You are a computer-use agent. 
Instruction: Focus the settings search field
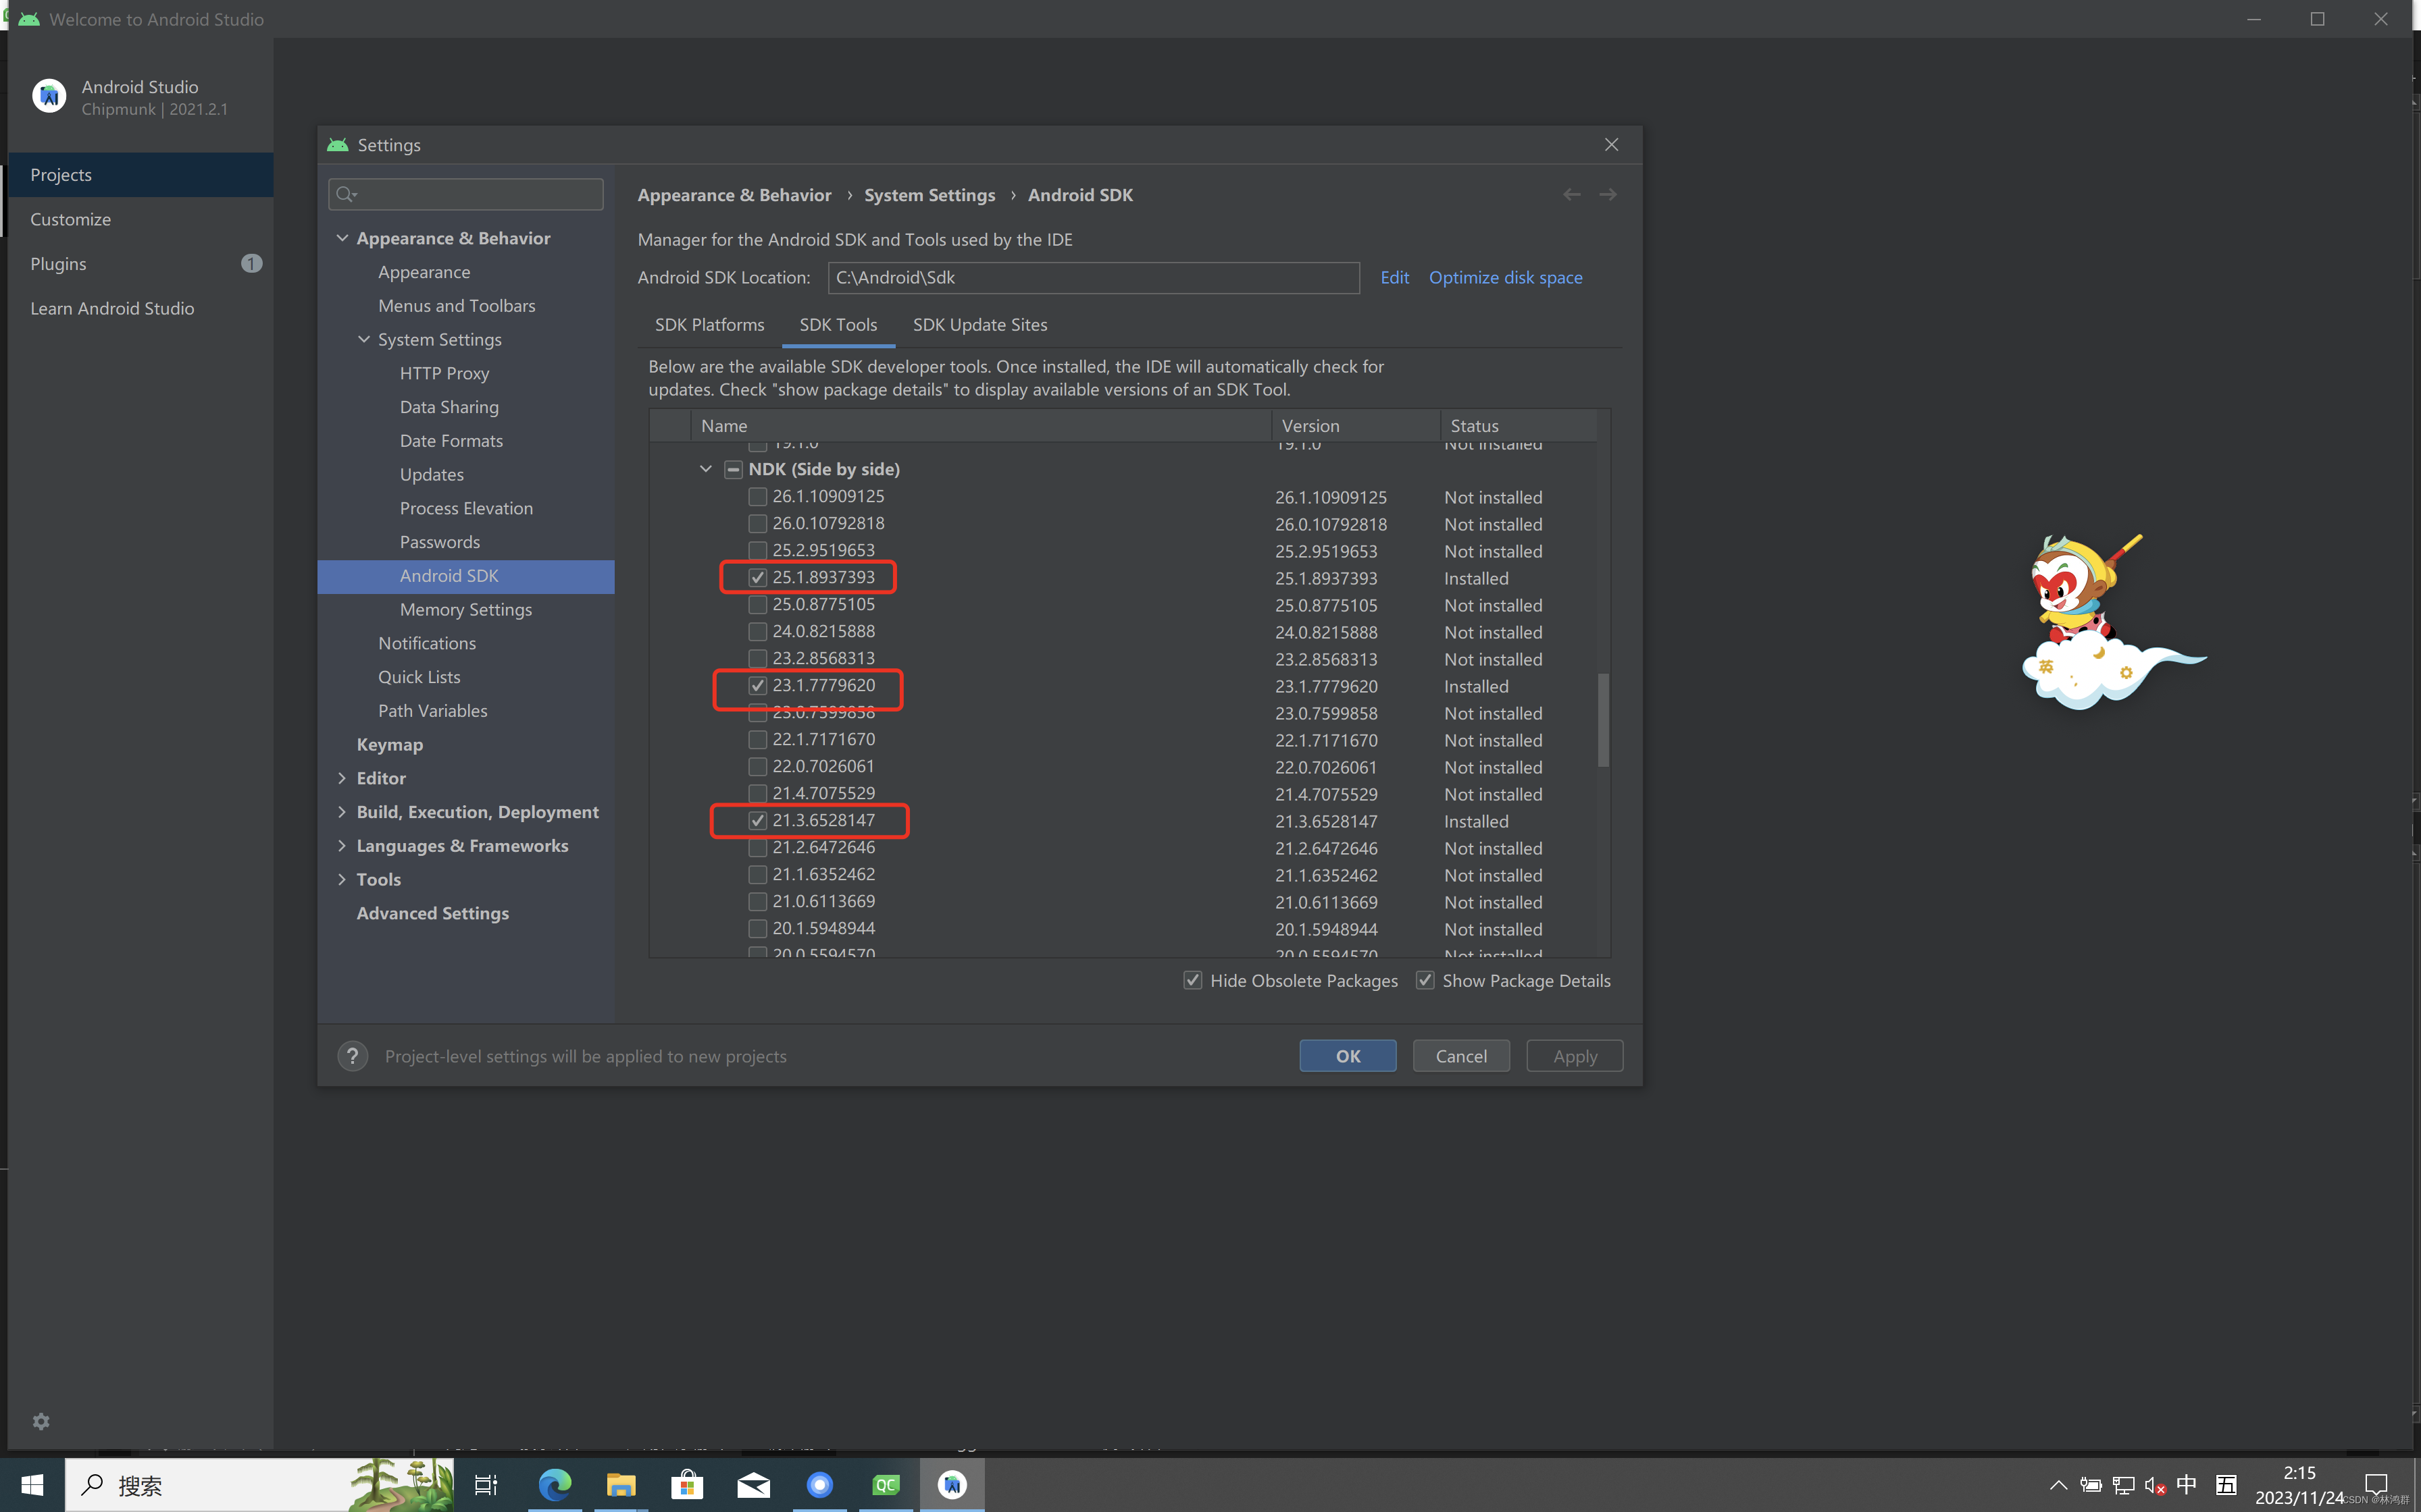pos(466,194)
